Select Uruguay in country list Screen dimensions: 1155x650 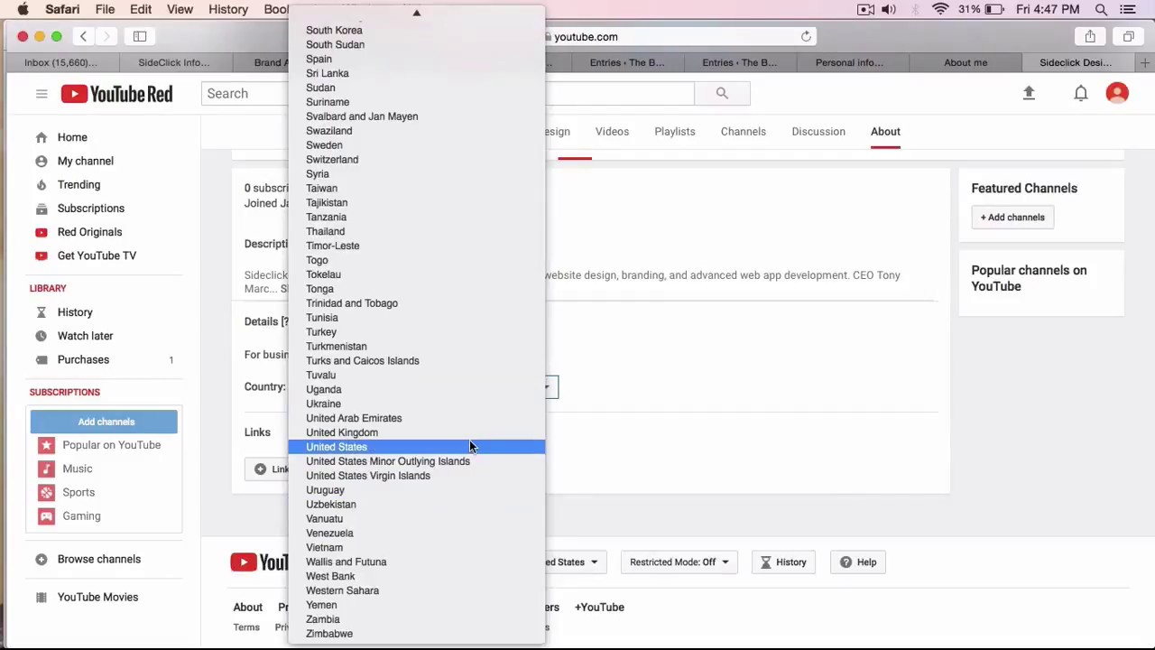[x=417, y=490]
